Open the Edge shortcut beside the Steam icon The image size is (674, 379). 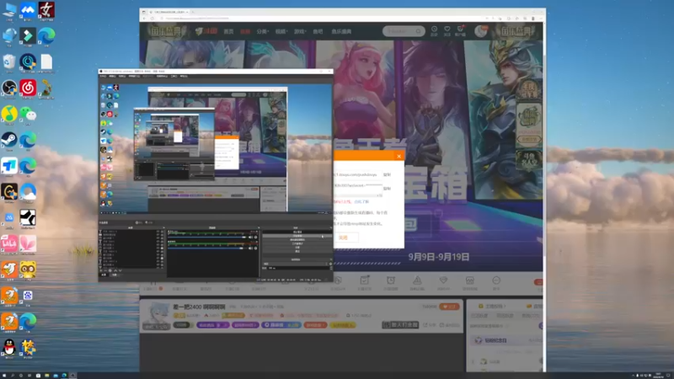click(28, 140)
